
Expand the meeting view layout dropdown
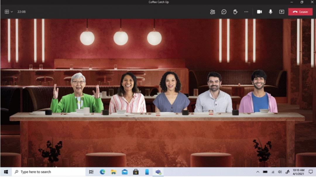[9, 12]
